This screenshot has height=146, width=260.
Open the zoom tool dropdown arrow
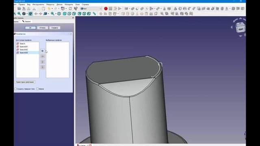(56, 14)
